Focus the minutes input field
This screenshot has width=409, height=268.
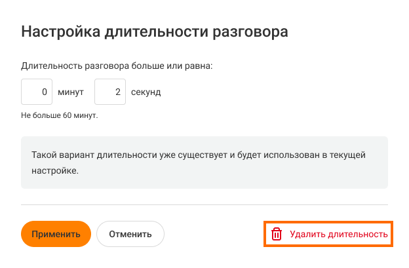(37, 92)
